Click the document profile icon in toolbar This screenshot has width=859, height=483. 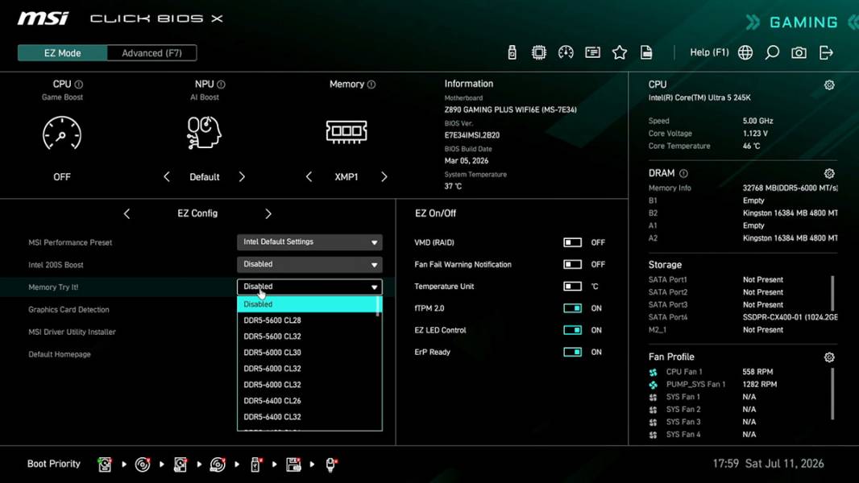pos(646,52)
